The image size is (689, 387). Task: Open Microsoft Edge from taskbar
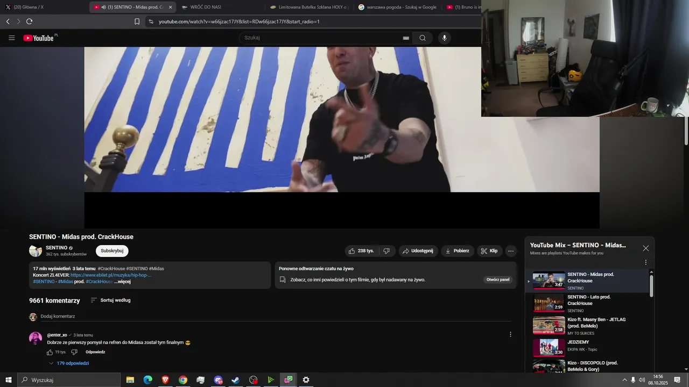point(147,380)
